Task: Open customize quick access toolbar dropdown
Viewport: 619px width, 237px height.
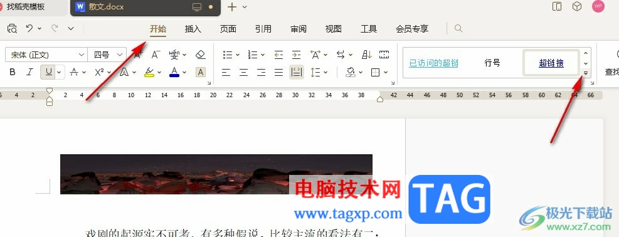Action: [71, 28]
